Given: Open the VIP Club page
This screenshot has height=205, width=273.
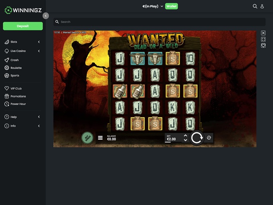Looking at the screenshot, I should (x=16, y=88).
